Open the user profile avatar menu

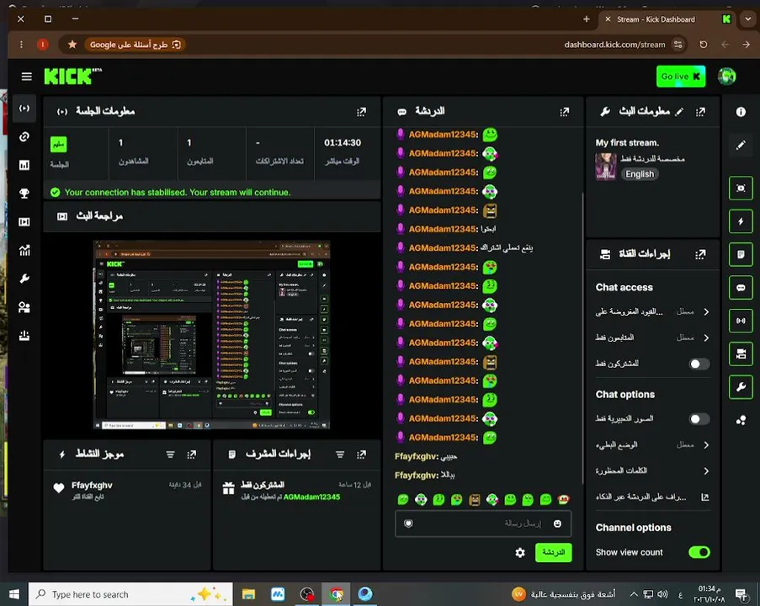(726, 77)
